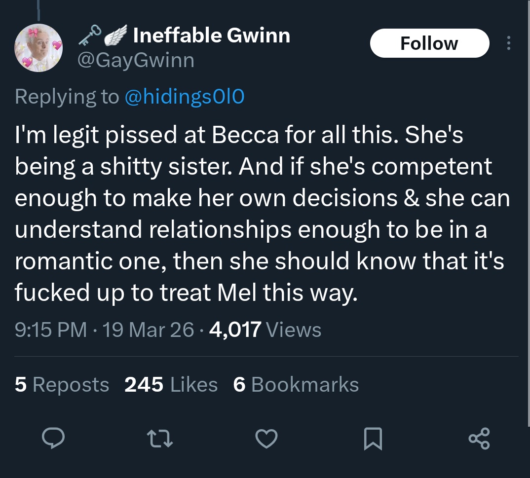Open the 6 Bookmarks count
The image size is (530, 478).
pyautogui.click(x=296, y=385)
